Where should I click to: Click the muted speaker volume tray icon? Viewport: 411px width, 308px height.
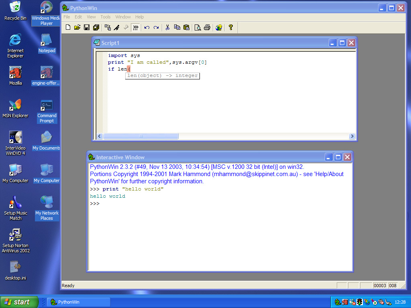[381, 302]
